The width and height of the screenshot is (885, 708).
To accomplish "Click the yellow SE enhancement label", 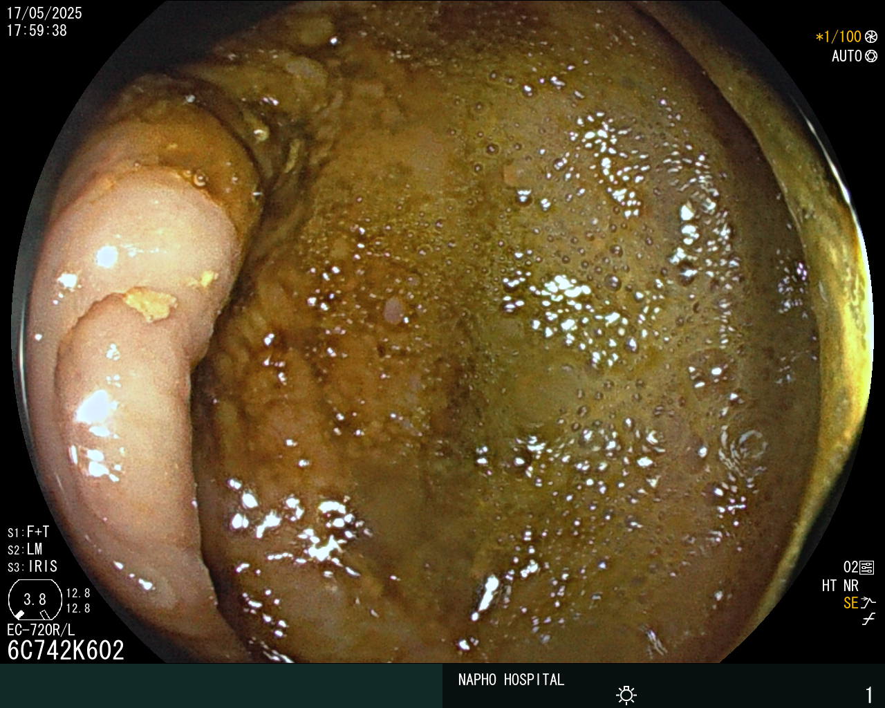I will point(851,603).
